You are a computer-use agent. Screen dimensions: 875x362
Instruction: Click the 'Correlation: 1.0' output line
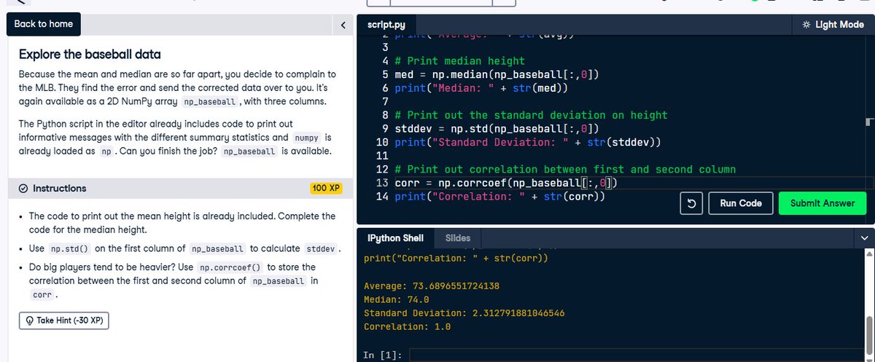tap(407, 326)
